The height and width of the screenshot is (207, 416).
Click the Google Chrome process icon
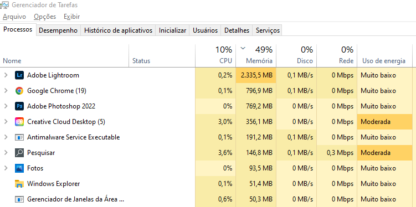[x=19, y=91]
